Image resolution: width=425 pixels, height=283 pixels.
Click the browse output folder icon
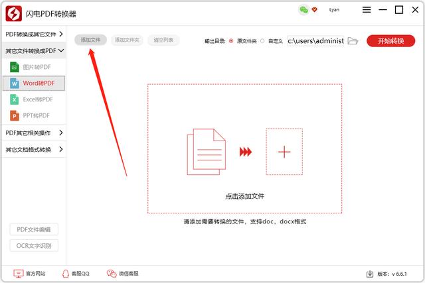(x=353, y=40)
